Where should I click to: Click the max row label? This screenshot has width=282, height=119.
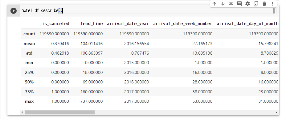[x=29, y=101]
